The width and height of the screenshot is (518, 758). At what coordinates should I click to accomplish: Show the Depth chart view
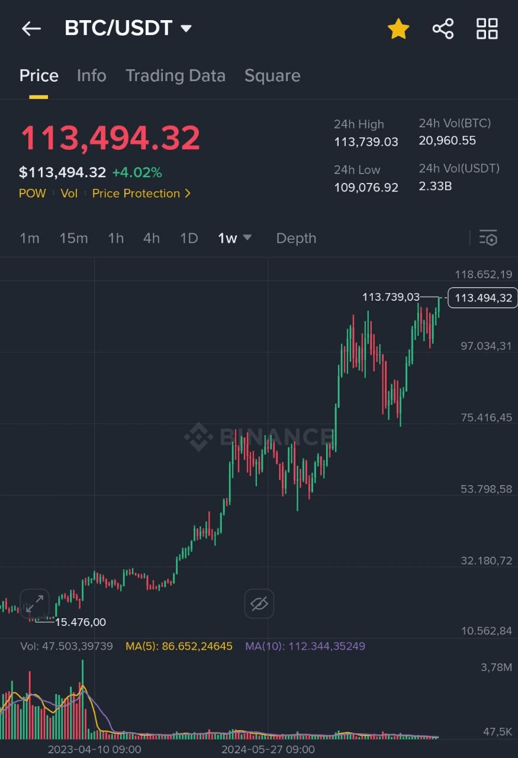pyautogui.click(x=296, y=238)
